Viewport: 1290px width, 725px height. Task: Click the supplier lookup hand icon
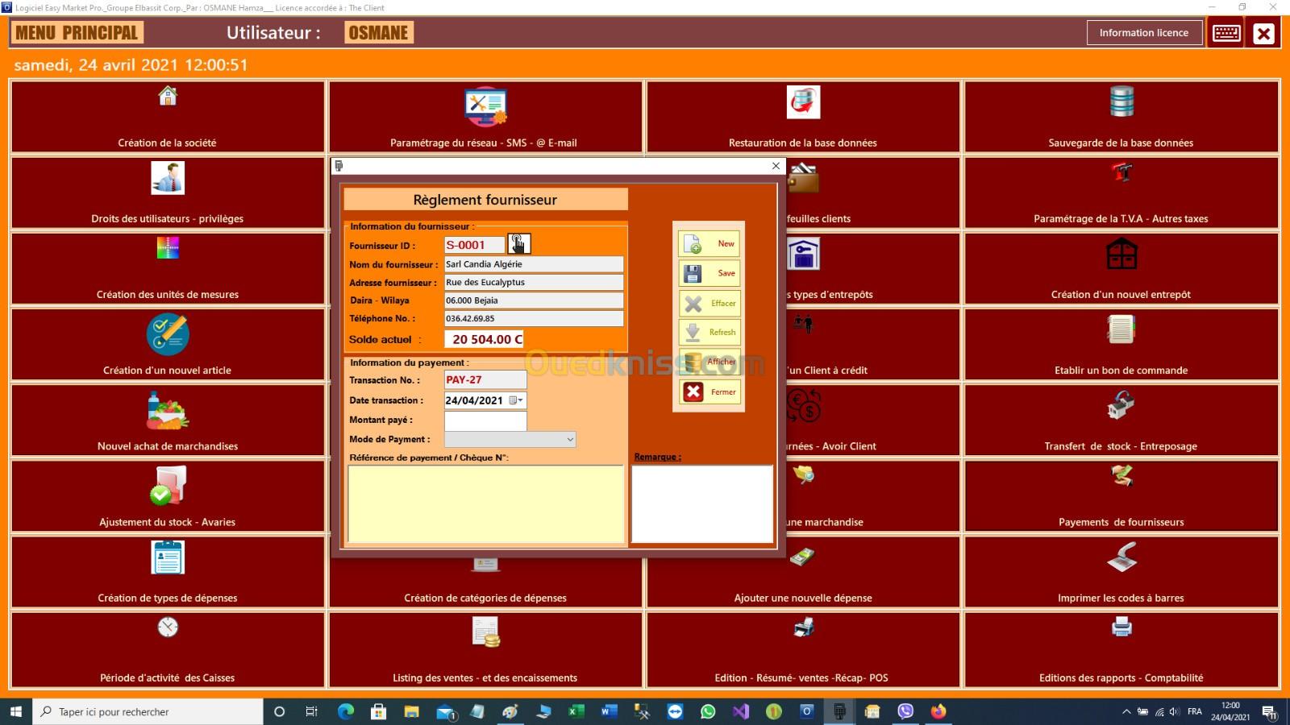(x=518, y=244)
